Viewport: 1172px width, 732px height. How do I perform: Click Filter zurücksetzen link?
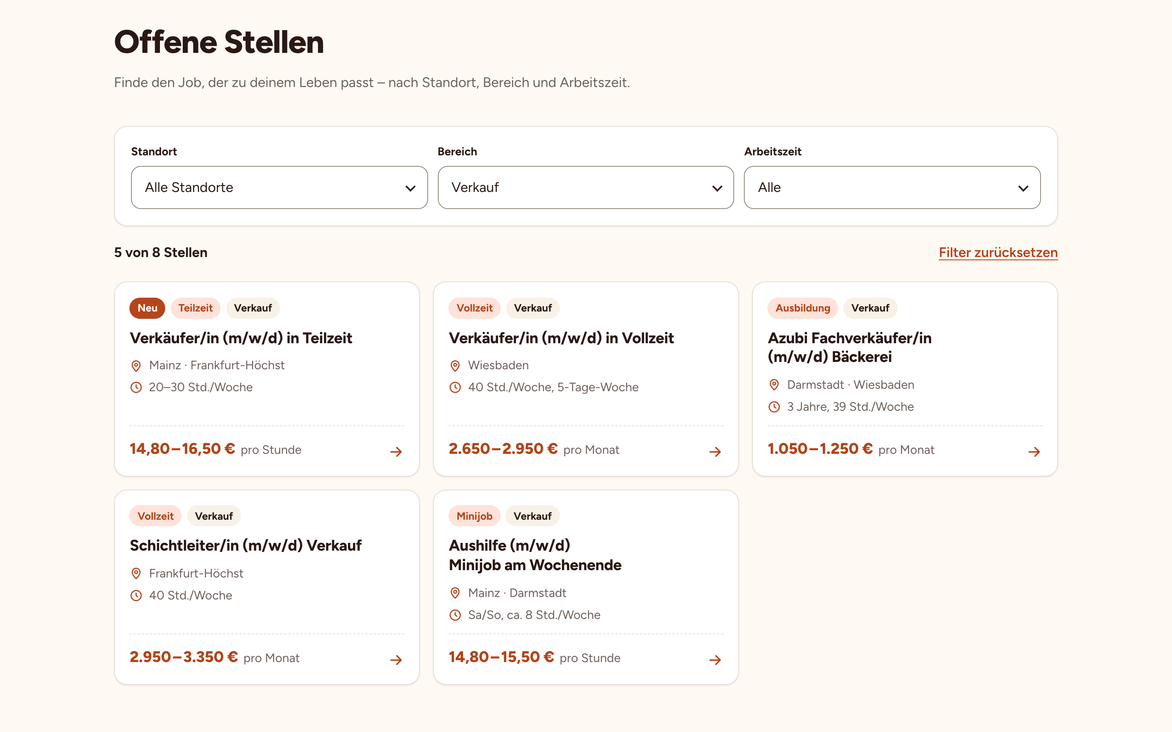(998, 252)
